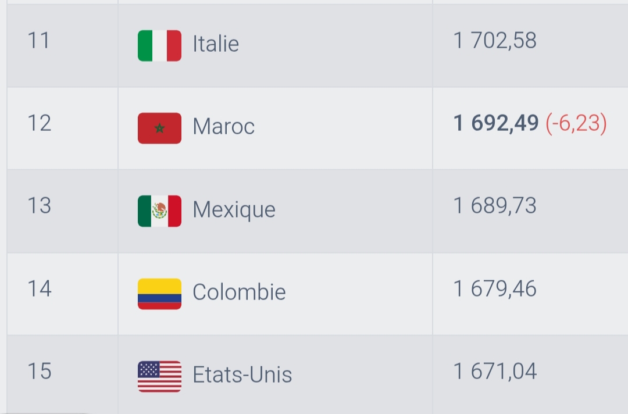This screenshot has height=414, width=628.
Task: Click rank number 11
Action: (x=39, y=41)
